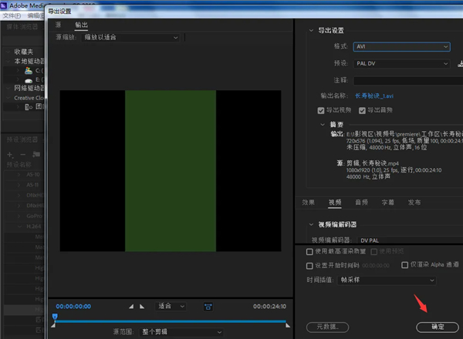Click the save preset icon beside PAL DV
Image resolution: width=463 pixels, height=339 pixels.
[x=460, y=63]
